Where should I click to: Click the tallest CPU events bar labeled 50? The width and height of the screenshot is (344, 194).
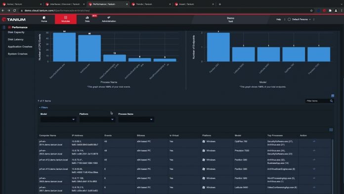click(64, 47)
